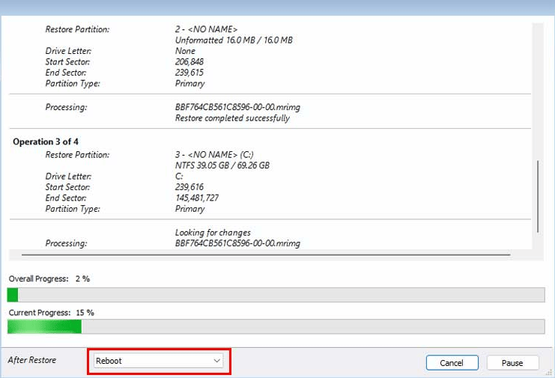This screenshot has width=555, height=378.
Task: Select the Operation 3 of 4 heading
Action: 46,141
